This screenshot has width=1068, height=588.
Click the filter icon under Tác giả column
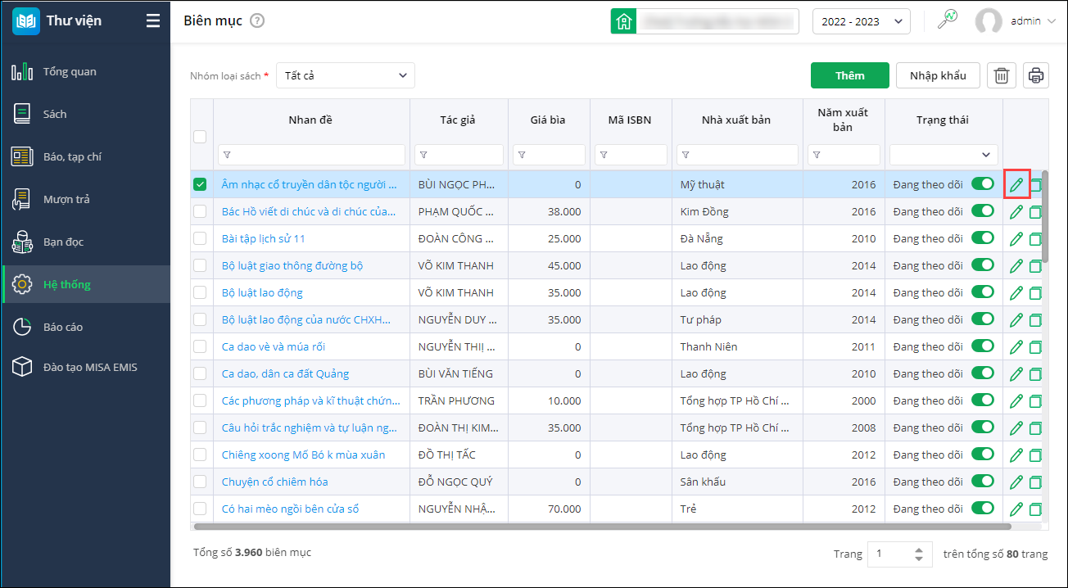click(x=423, y=155)
